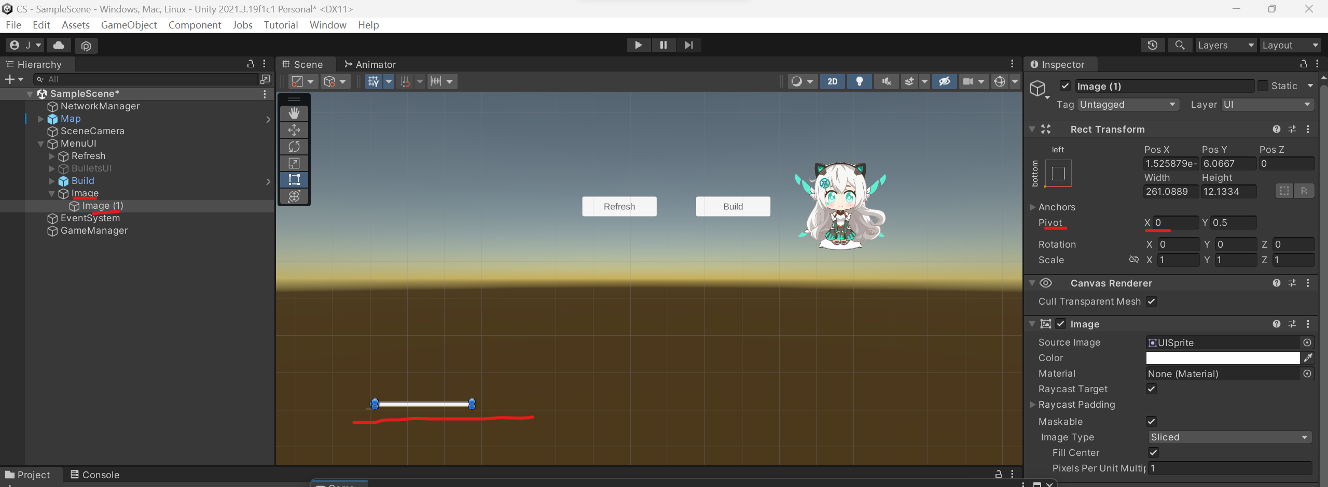Open the Canvas Renderer more options menu
1328x487 pixels.
tap(1308, 283)
